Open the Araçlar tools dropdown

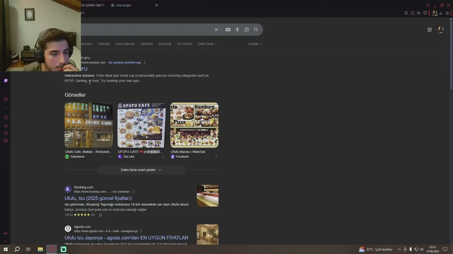coord(255,44)
